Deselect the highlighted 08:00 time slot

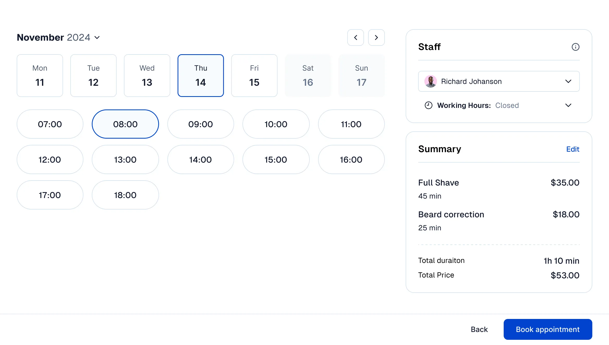125,124
